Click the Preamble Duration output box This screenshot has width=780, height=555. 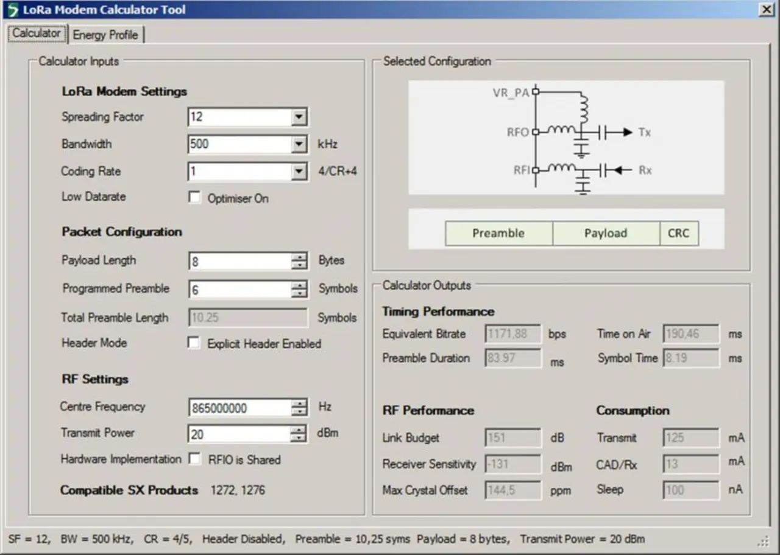coord(513,358)
